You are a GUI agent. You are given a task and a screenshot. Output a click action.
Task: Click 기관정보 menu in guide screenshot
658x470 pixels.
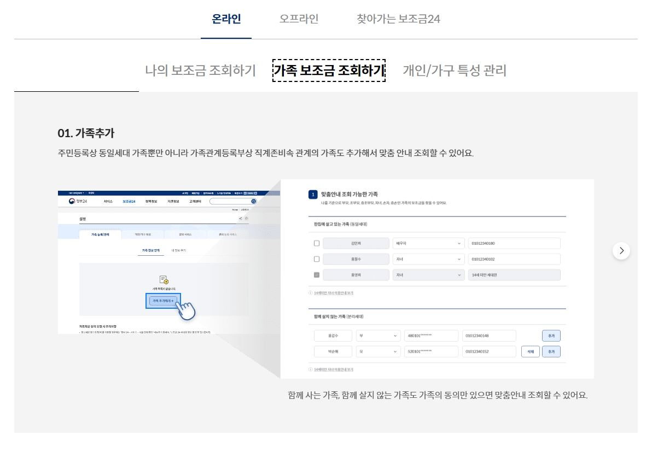[x=173, y=202]
